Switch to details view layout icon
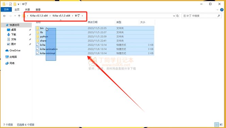 [x=216, y=124]
